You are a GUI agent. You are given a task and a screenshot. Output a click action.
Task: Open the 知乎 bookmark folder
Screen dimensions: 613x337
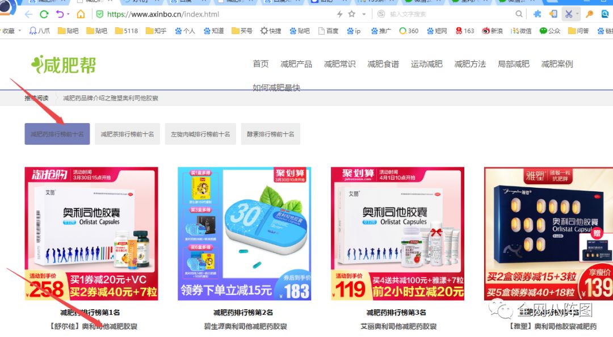tap(156, 31)
